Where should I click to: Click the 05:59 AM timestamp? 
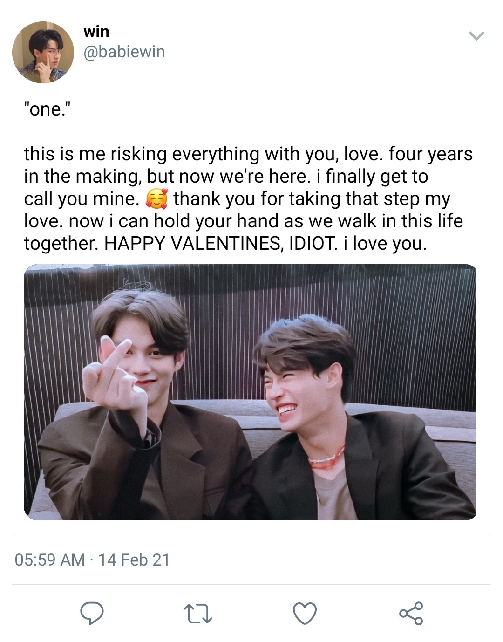(50, 560)
